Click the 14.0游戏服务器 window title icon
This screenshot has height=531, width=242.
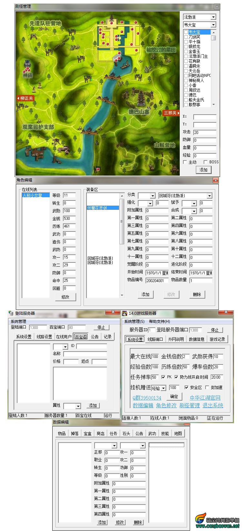click(x=125, y=313)
